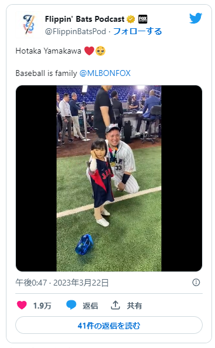Follow the account via フォローする link

coord(137,31)
